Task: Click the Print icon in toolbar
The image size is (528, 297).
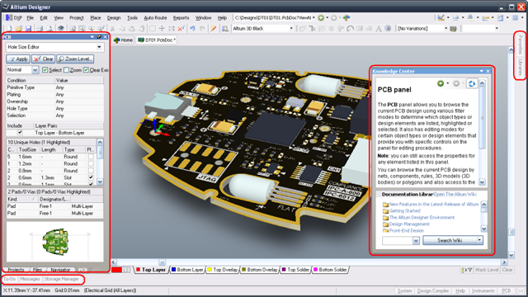Action: point(40,29)
